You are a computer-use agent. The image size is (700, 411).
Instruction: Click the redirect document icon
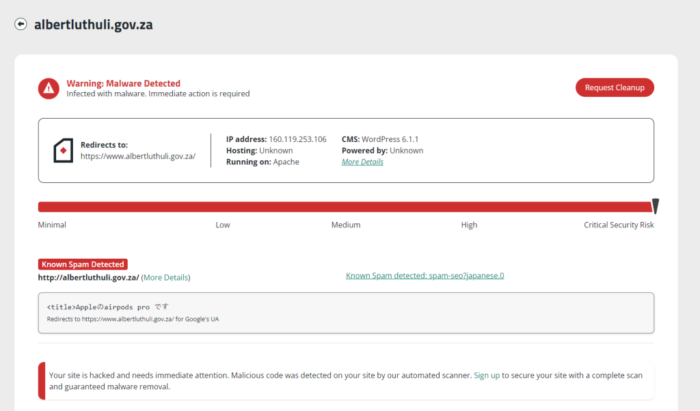coord(63,150)
